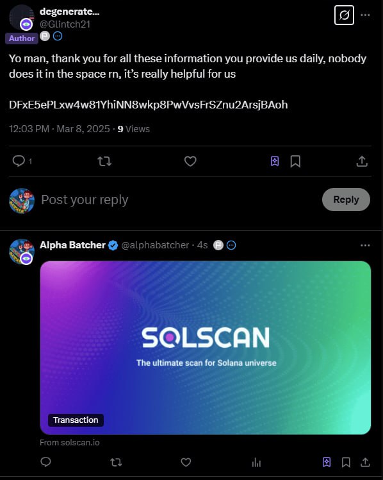Click the Reply button
The image size is (383, 480).
click(346, 200)
